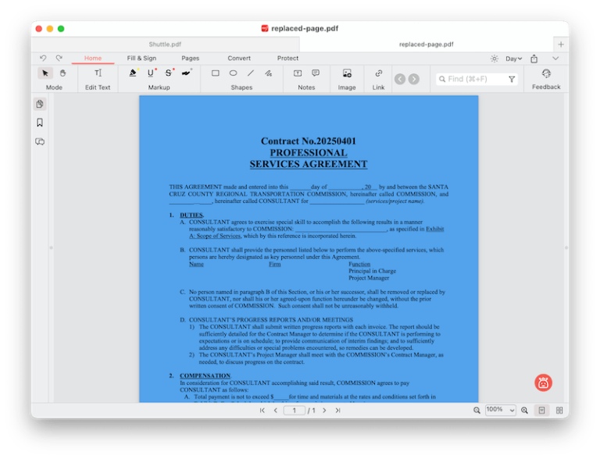Open the 100% zoom level dropdown
The image size is (600, 459).
(x=501, y=410)
